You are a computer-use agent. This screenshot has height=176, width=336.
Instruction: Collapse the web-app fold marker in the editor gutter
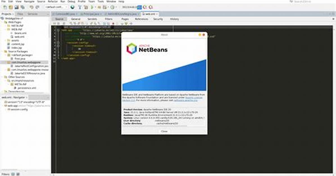click(58, 30)
